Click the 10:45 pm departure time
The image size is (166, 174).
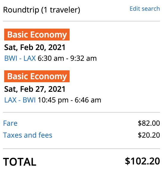pyautogui.click(x=53, y=100)
